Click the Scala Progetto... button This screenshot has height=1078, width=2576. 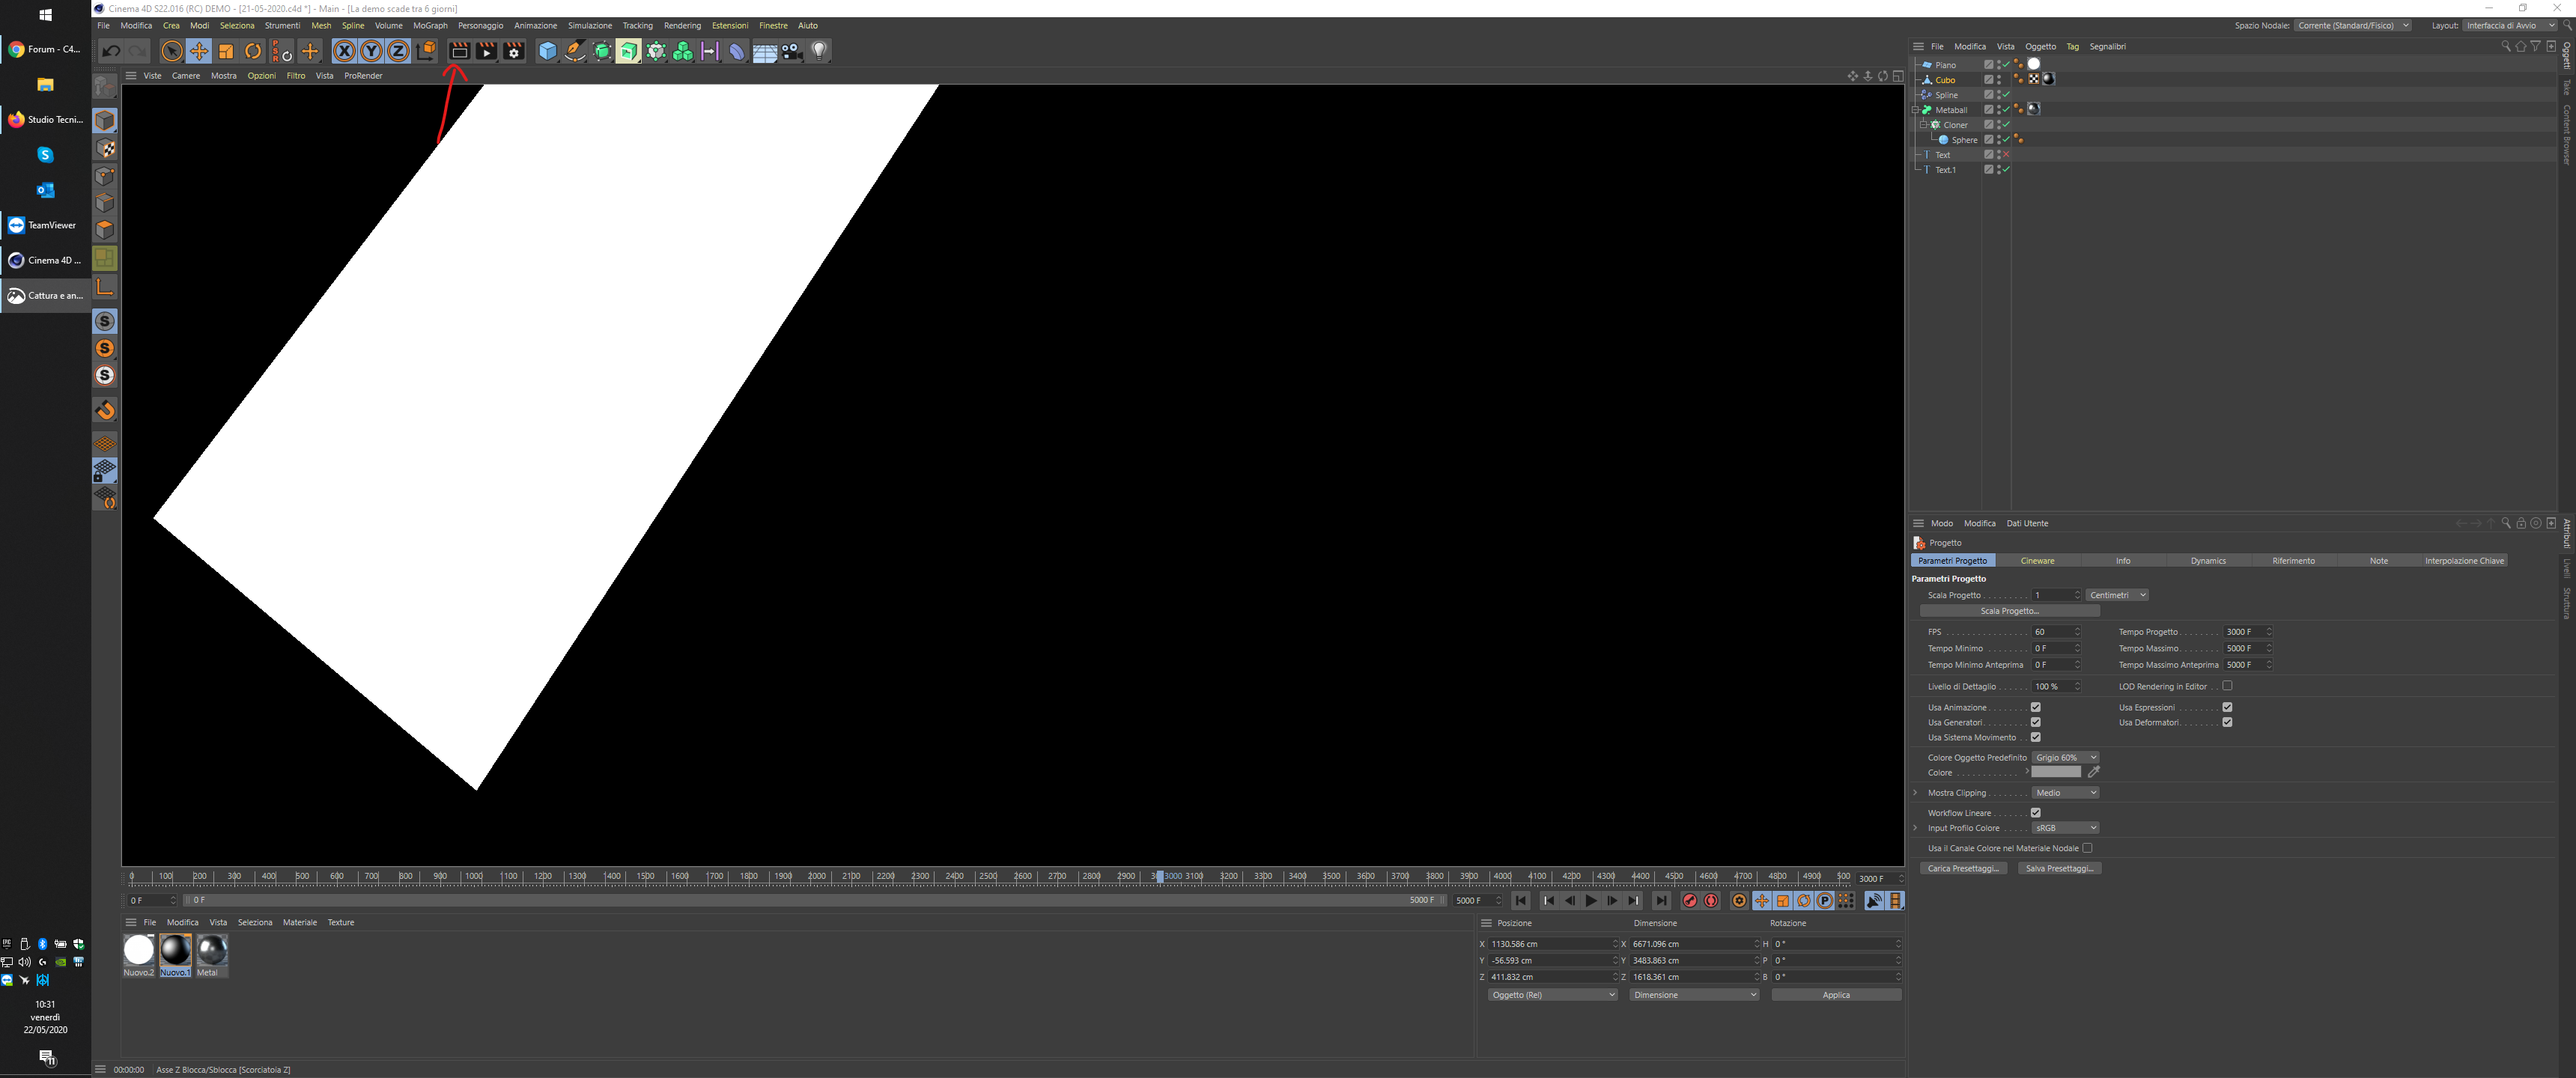[x=2009, y=611]
